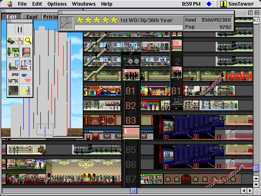
Task: Click the clock icon in the info bar
Action: coord(66,23)
